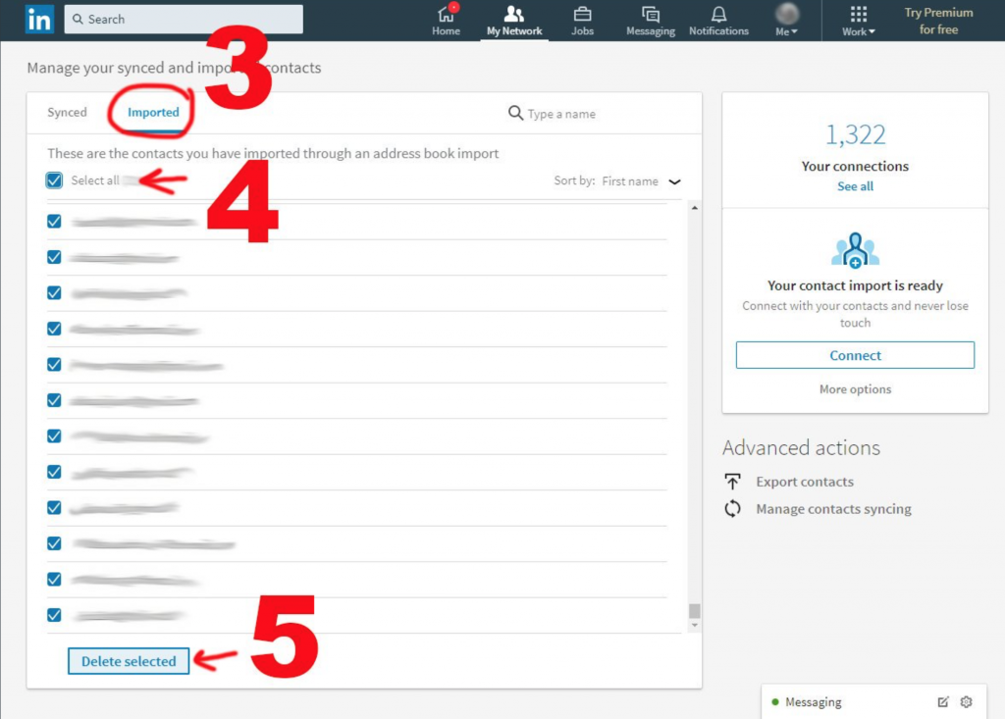Uncheck the Select all checkbox

[55, 180]
